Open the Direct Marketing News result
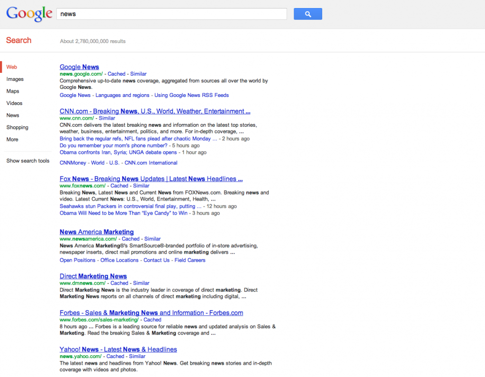This screenshot has height=377, width=485. point(93,276)
